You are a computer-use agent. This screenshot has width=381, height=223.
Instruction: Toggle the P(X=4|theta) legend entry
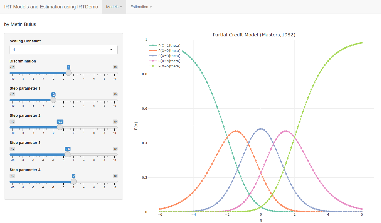(x=165, y=61)
